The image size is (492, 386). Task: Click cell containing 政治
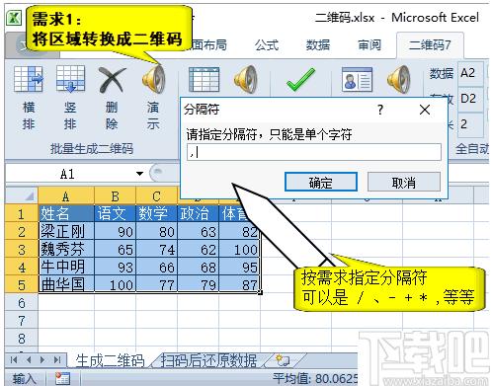click(x=198, y=214)
